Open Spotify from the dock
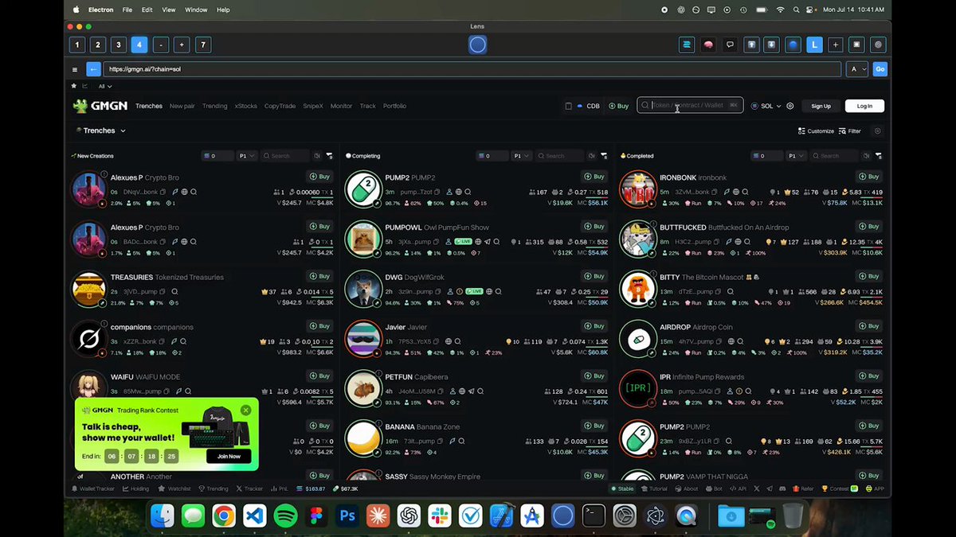 [285, 516]
